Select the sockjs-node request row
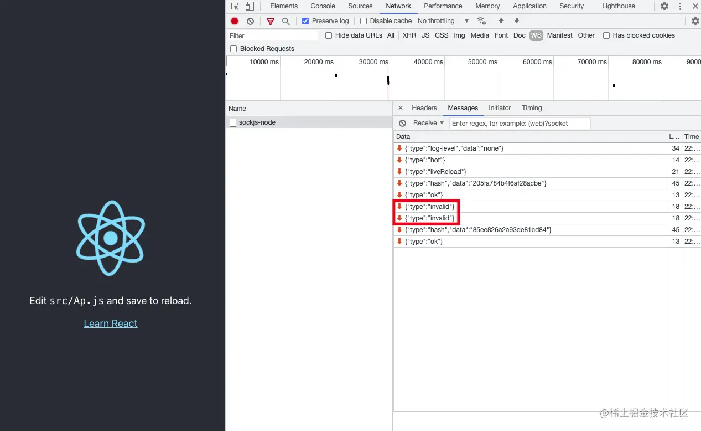 (x=309, y=122)
